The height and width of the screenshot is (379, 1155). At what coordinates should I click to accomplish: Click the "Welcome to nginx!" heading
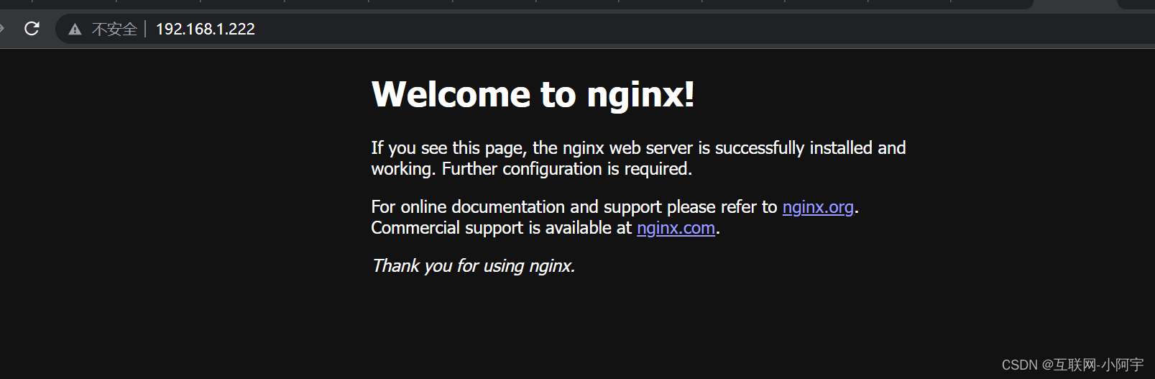pyautogui.click(x=533, y=94)
